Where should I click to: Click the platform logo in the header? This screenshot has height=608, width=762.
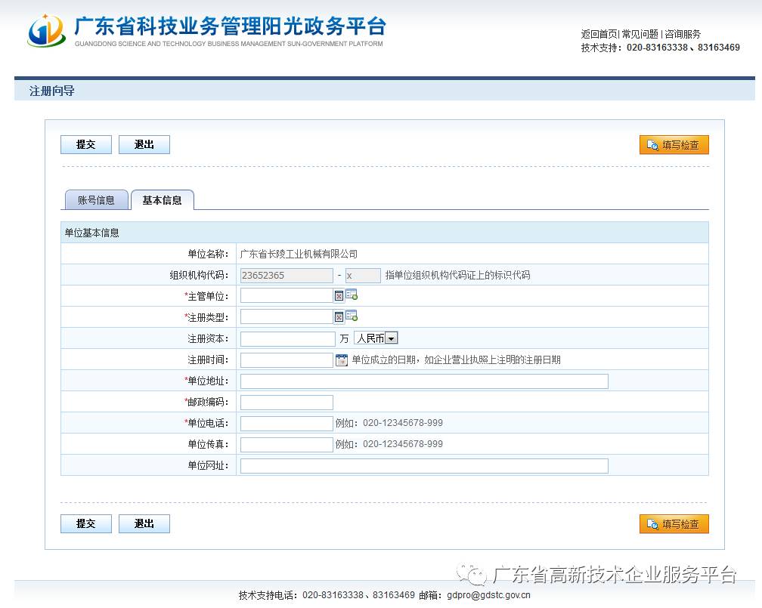click(x=47, y=31)
